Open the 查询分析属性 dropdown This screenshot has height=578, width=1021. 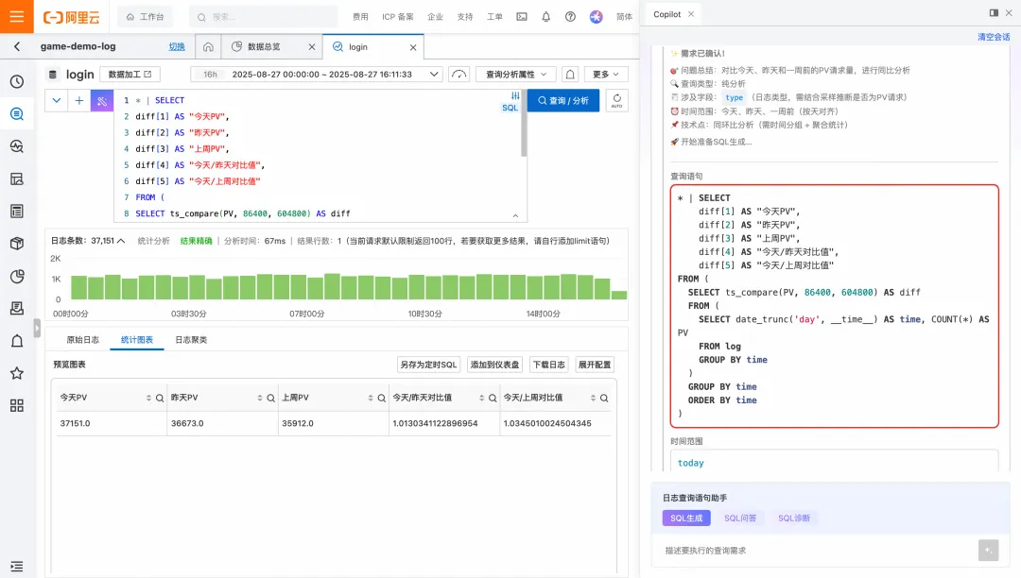[x=516, y=74]
